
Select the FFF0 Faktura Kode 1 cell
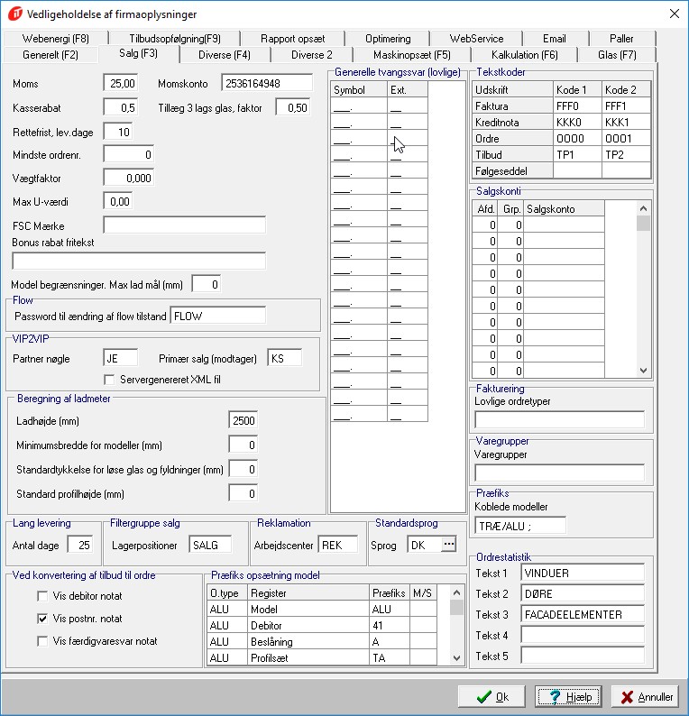tap(577, 106)
